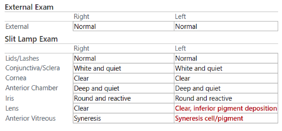The image size is (282, 131).
Task: Click the Slit Lamp Exam heading
Action: (x=31, y=39)
